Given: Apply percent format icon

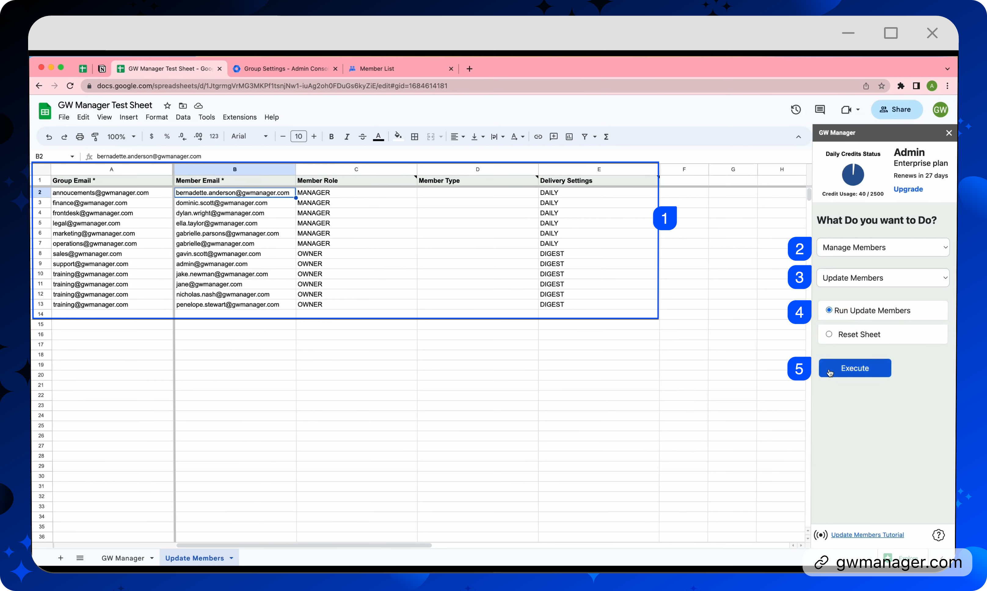Looking at the screenshot, I should (167, 136).
